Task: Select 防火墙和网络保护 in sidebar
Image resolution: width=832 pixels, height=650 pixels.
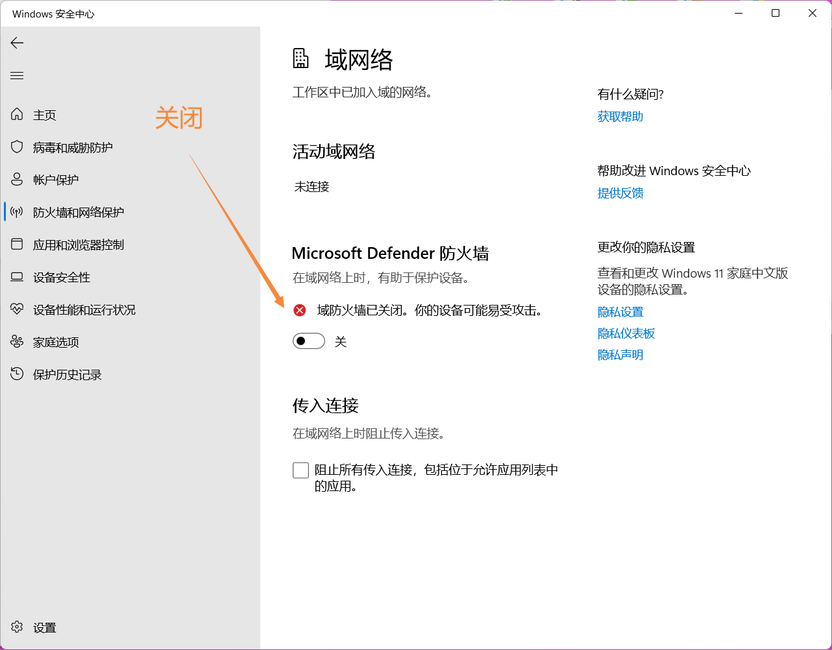Action: pyautogui.click(x=79, y=212)
